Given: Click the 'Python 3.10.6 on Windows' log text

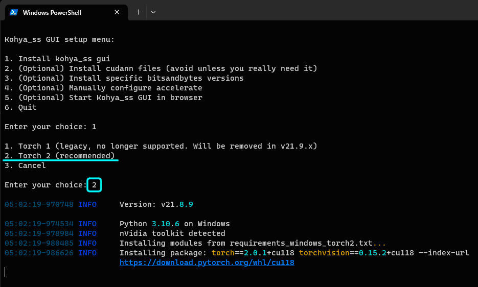Looking at the screenshot, I should click(174, 224).
